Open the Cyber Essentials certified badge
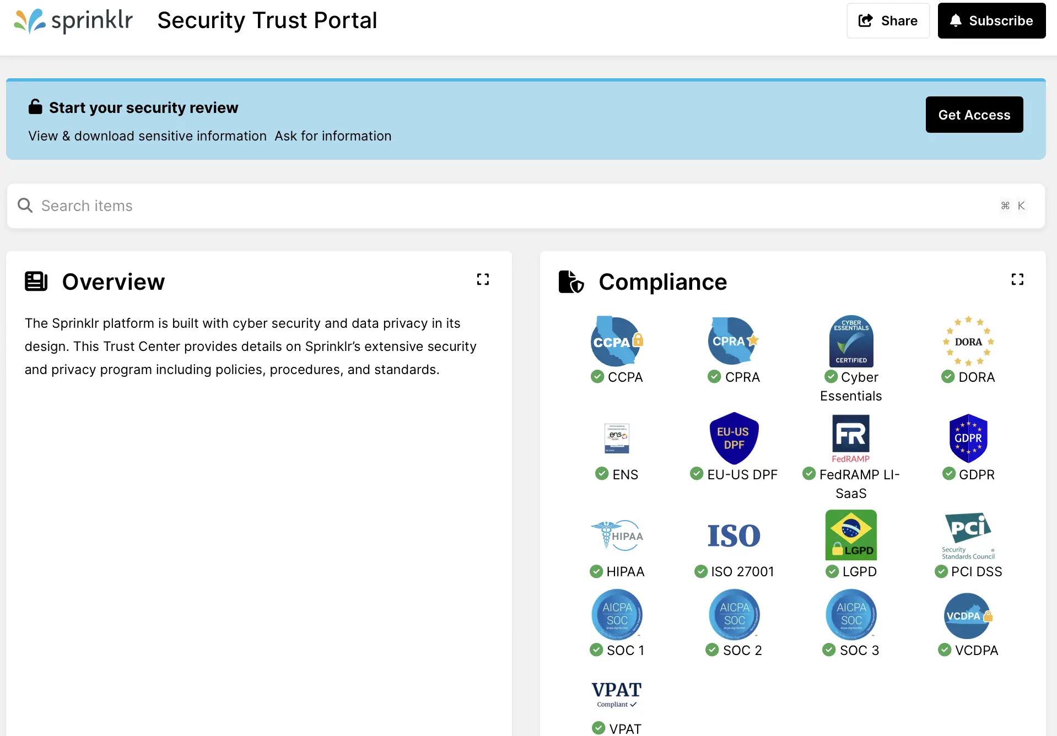1057x736 pixels. point(851,341)
